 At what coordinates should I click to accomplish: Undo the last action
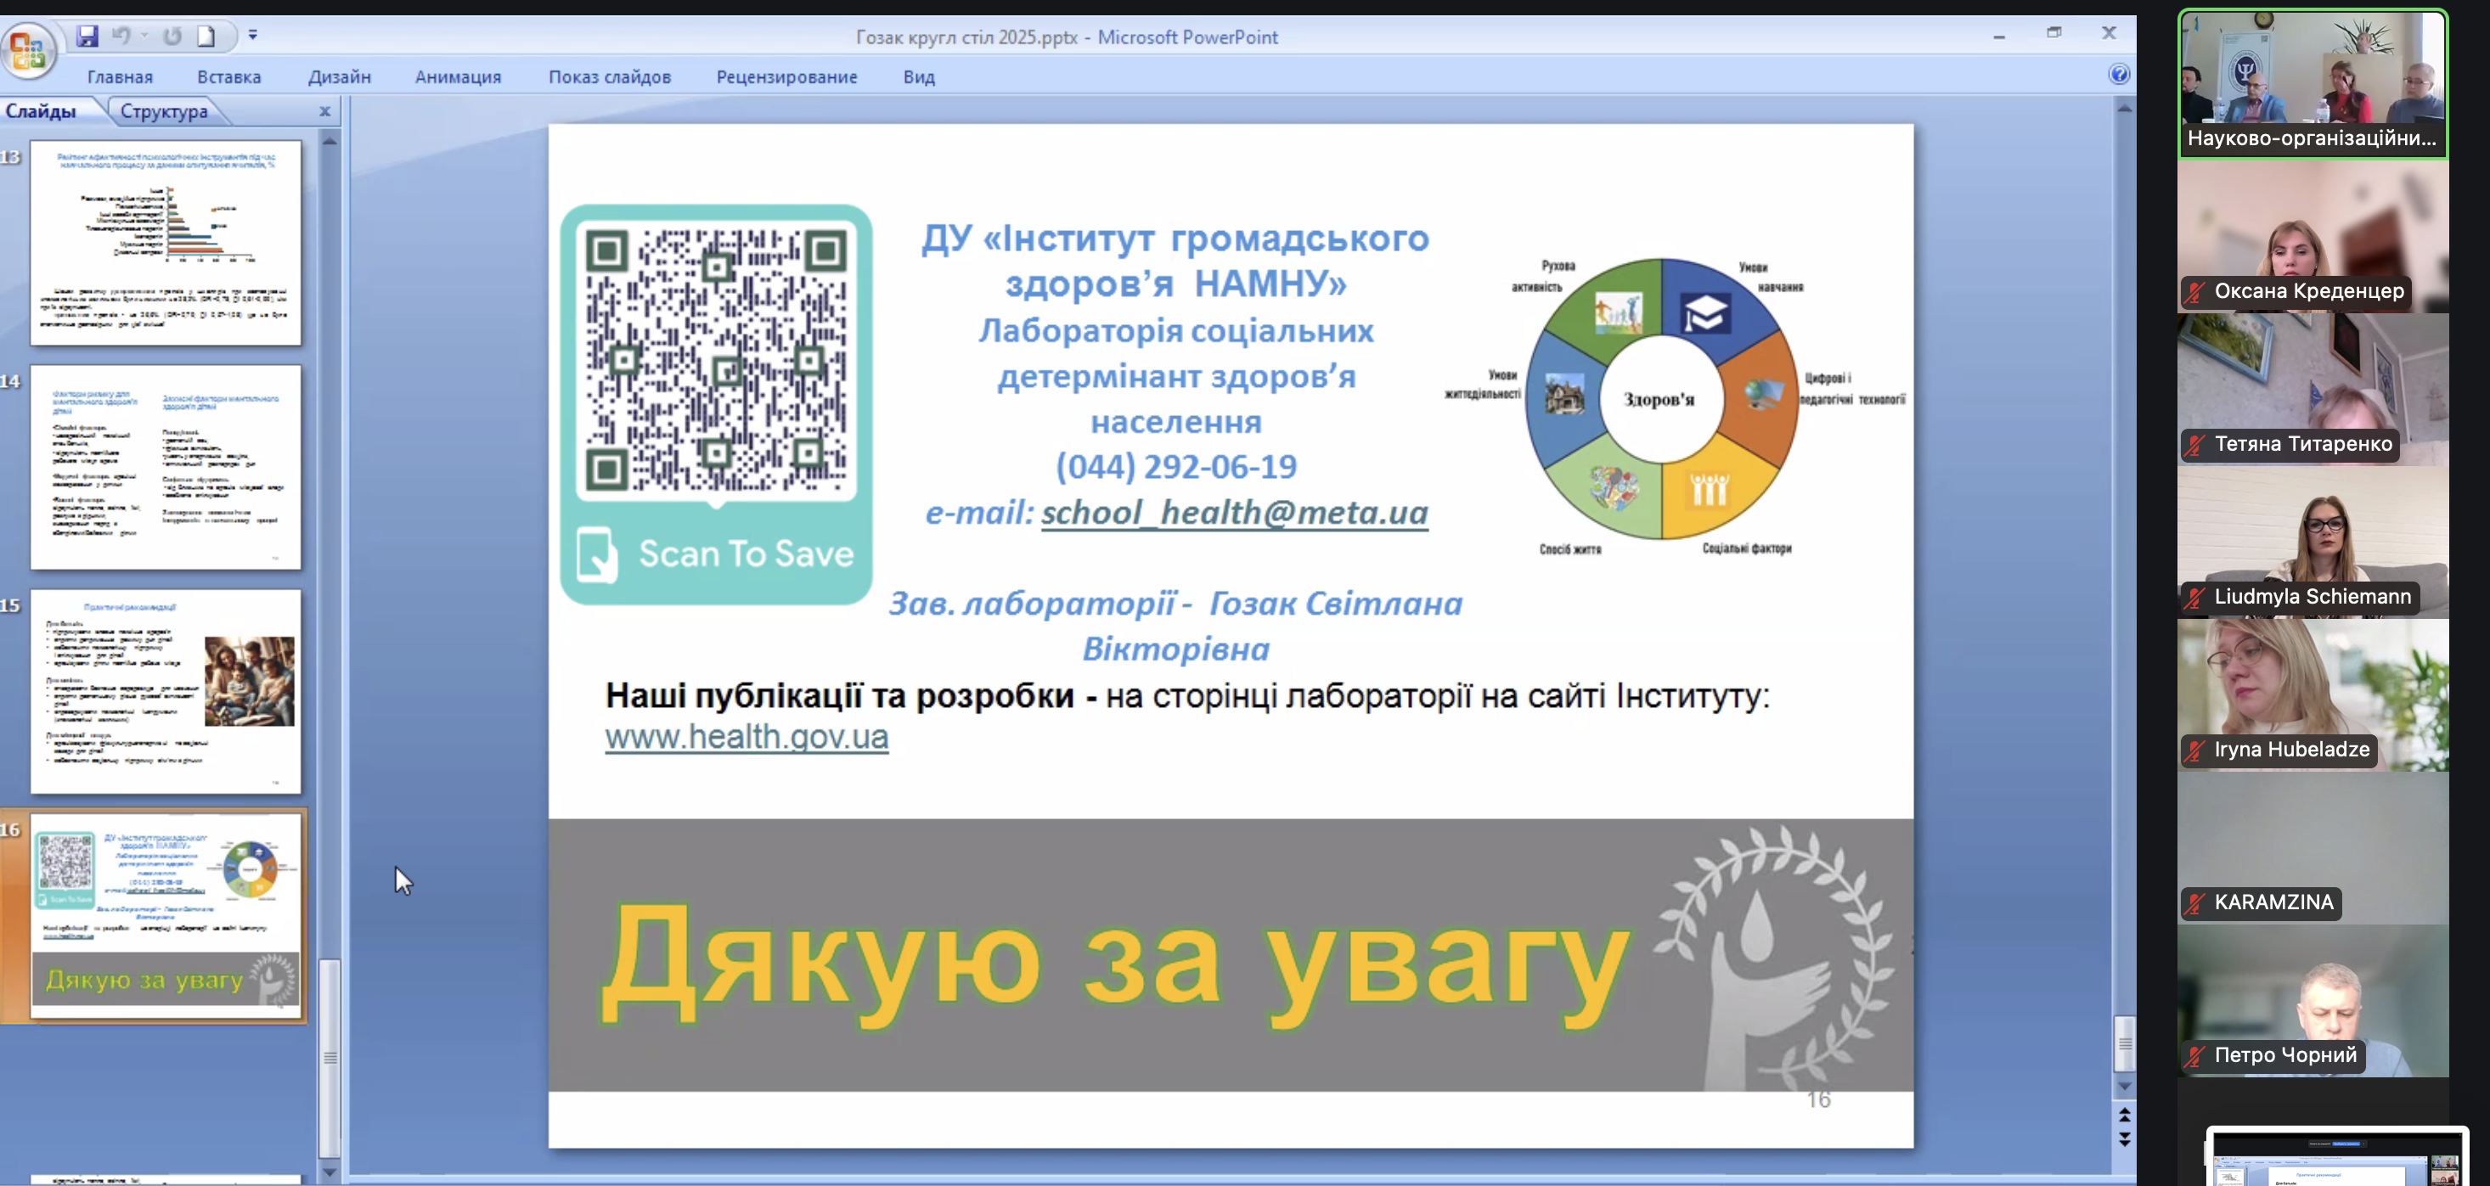121,37
